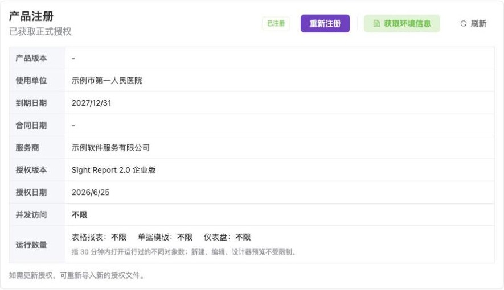
Task: Click the 授权版本 row label
Action: pos(31,170)
